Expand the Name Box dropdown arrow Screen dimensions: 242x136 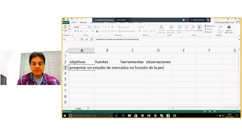pos(74,39)
